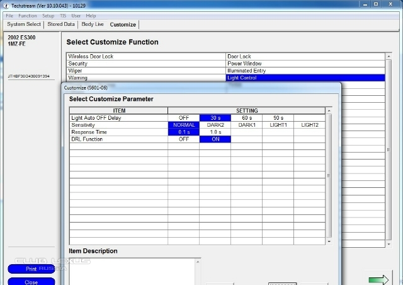Select Wireless Door Lock customize function
The height and width of the screenshot is (285, 403).
point(146,57)
